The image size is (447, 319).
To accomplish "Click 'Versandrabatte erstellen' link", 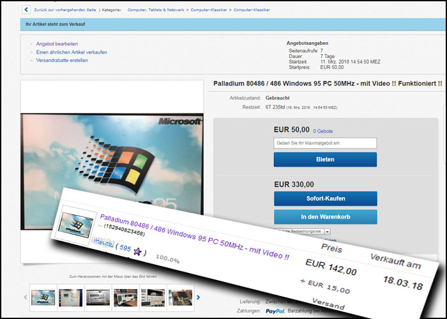I will pos(62,61).
